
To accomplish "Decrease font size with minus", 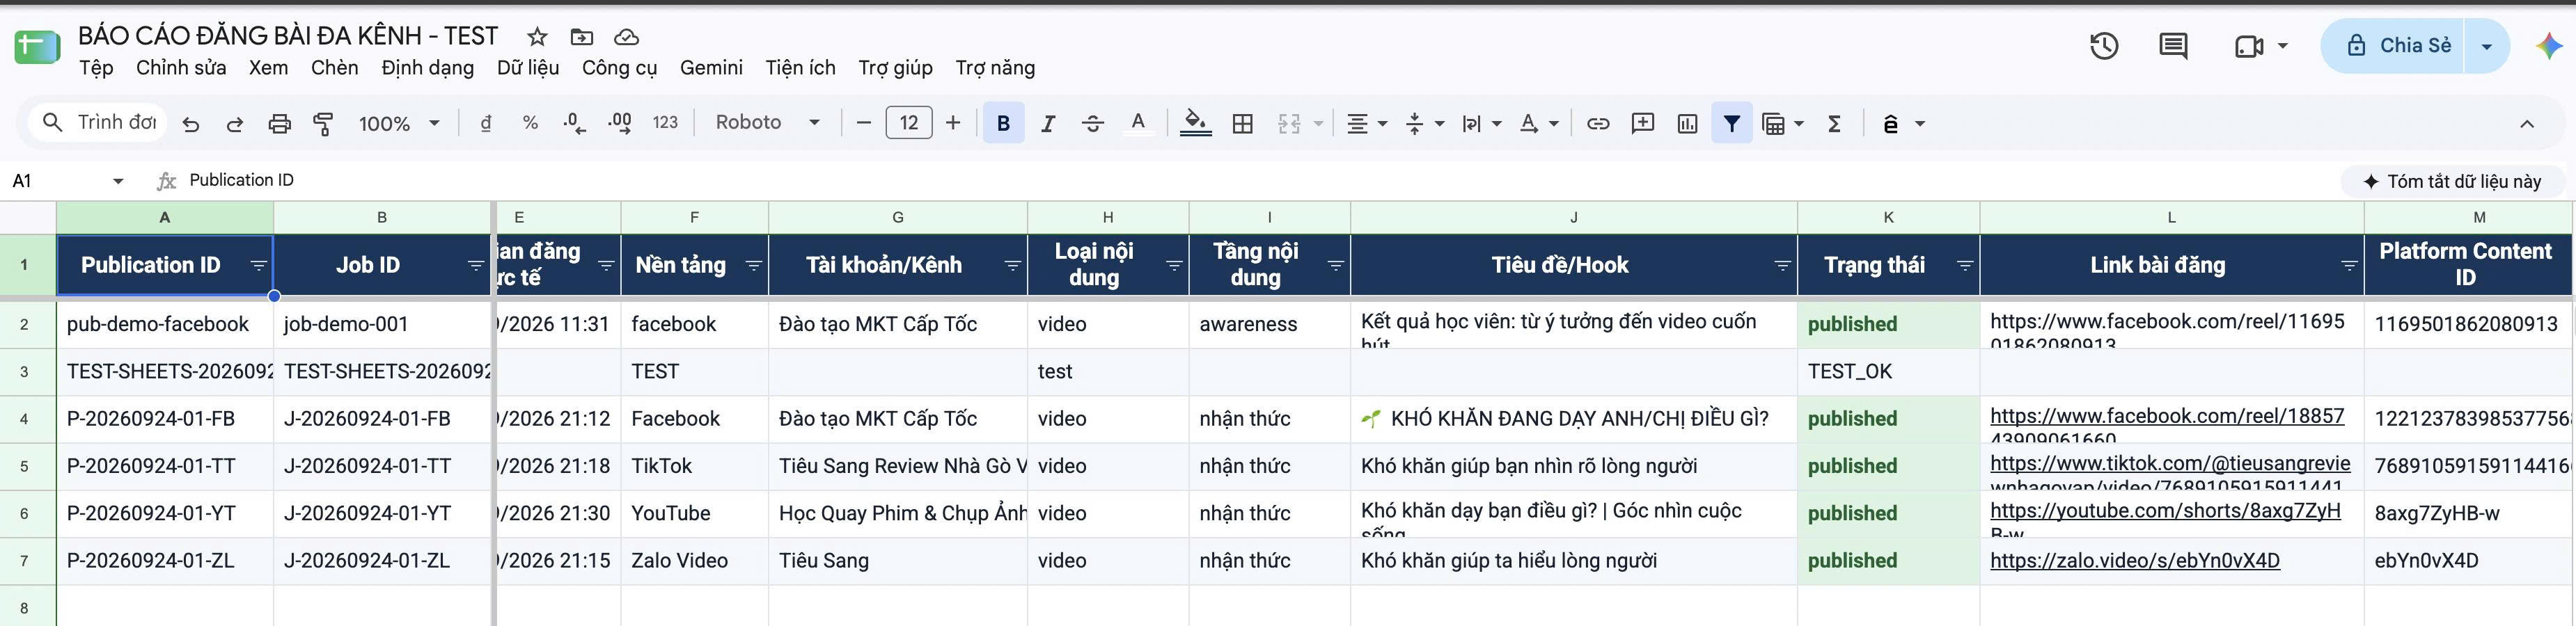I will pos(864,123).
